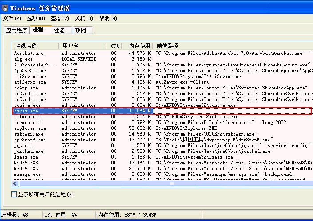The height and width of the screenshot is (221, 313).
Task: Open the 帮助(H) menu
Action: point(108,19)
